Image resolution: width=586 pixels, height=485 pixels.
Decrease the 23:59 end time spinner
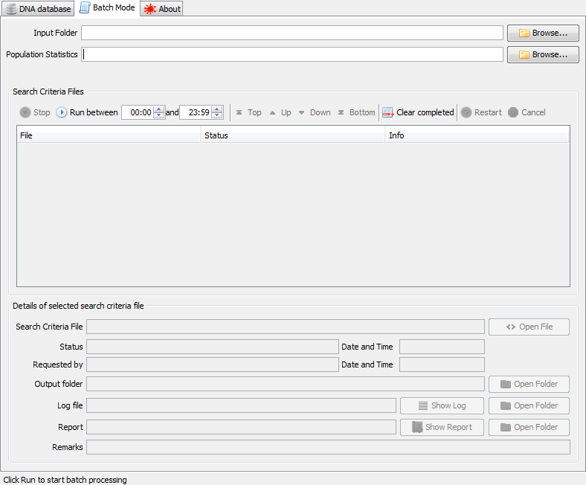point(217,116)
